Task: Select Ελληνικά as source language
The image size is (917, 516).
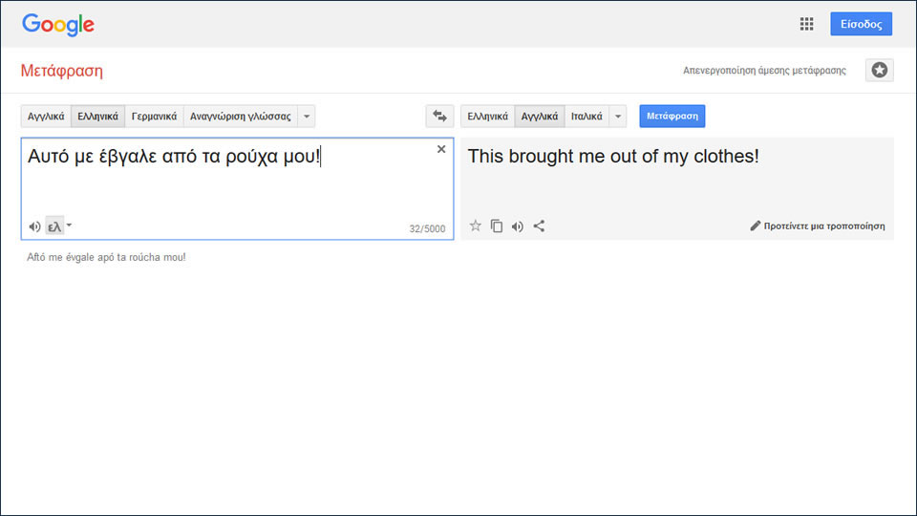Action: pos(97,116)
